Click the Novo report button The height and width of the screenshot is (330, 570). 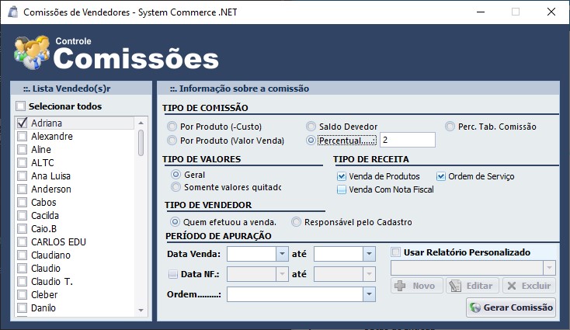point(417,286)
